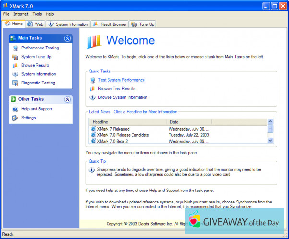
Task: Open the Web tab
Action: [x=36, y=24]
